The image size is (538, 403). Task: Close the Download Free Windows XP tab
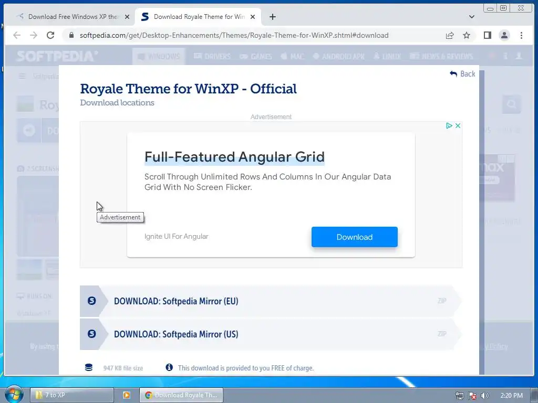[x=127, y=17]
